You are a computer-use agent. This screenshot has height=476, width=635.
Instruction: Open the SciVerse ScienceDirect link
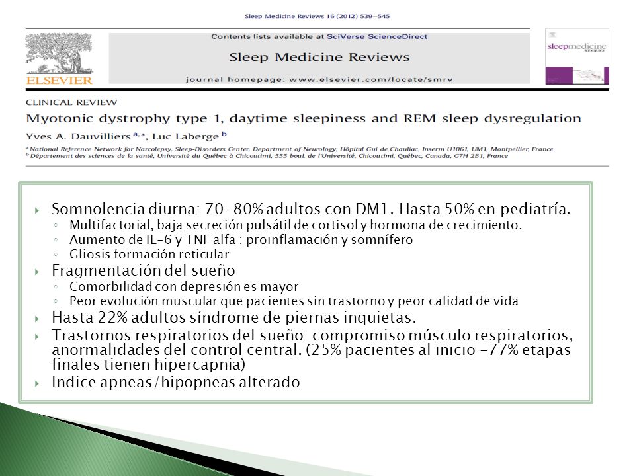click(377, 37)
